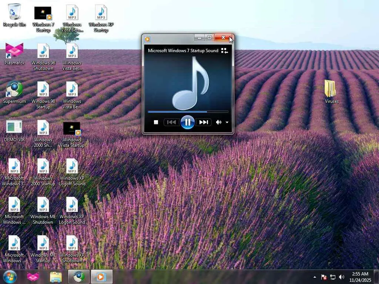The height and width of the screenshot is (284, 379).
Task: Close the Media Player window
Action: [x=223, y=38]
